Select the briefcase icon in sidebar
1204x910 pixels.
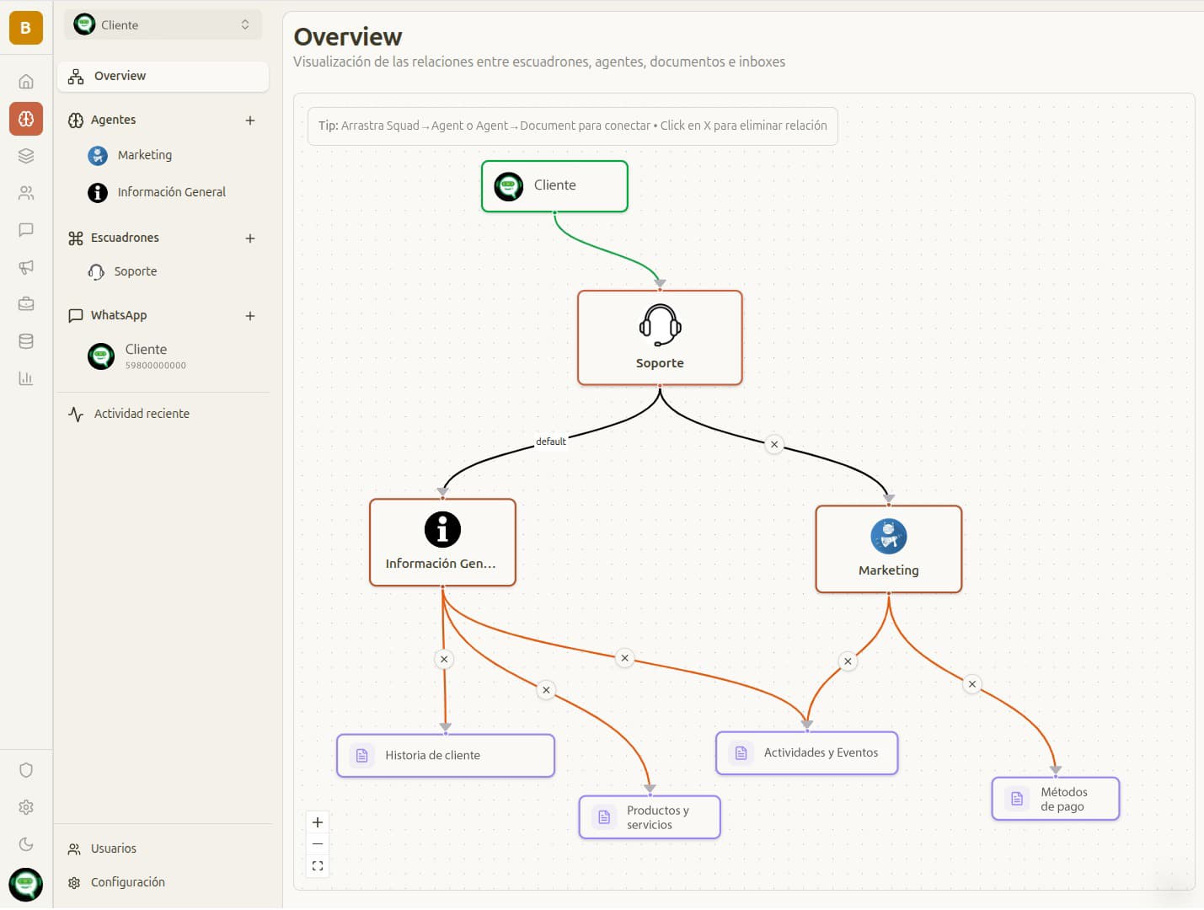tap(26, 304)
